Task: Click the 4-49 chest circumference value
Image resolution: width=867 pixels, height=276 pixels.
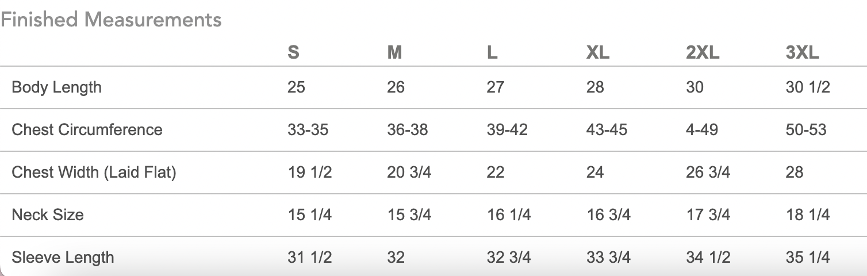Action: pyautogui.click(x=702, y=129)
